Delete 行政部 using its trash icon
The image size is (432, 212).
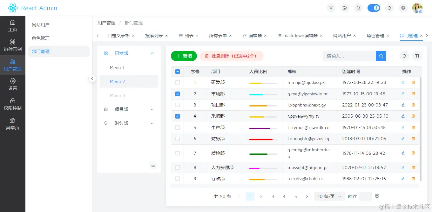[x=413, y=179]
